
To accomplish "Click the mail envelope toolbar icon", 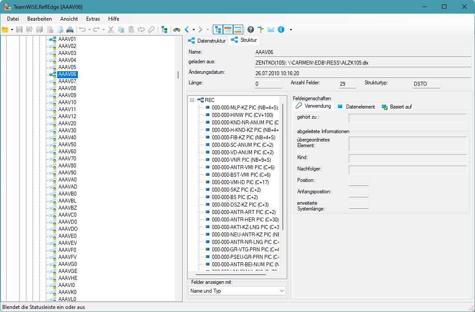I will coord(271,29).
